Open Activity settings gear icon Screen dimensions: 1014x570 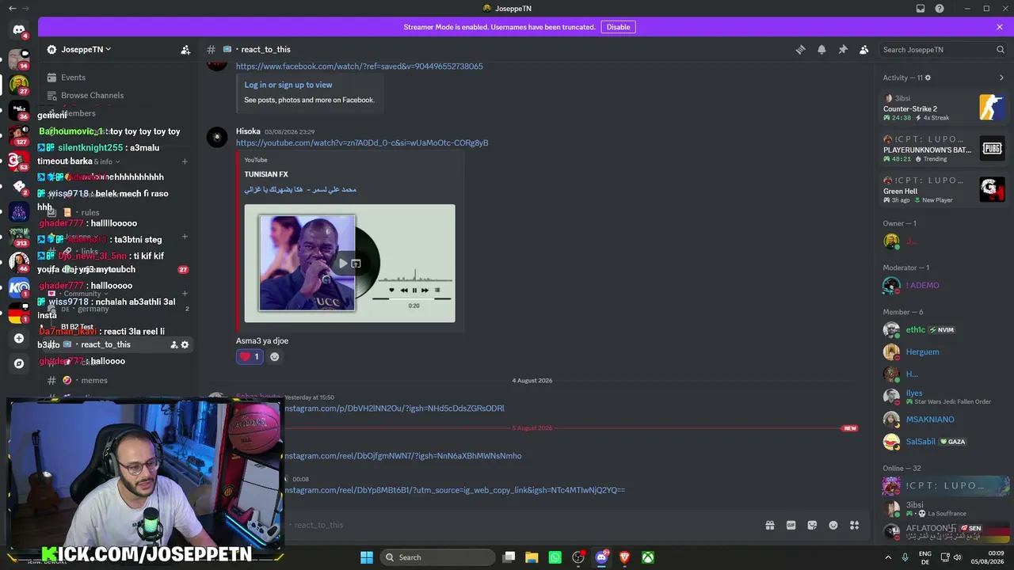click(928, 78)
